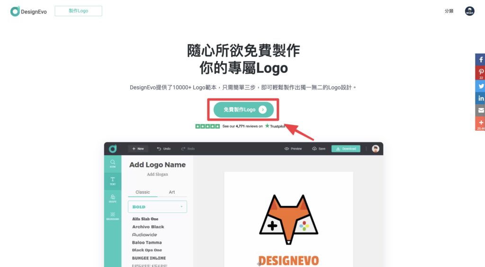485x267 pixels.
Task: Click Preview in the editor toolbar
Action: point(293,149)
